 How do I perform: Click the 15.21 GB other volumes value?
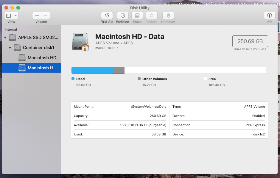click(x=149, y=85)
